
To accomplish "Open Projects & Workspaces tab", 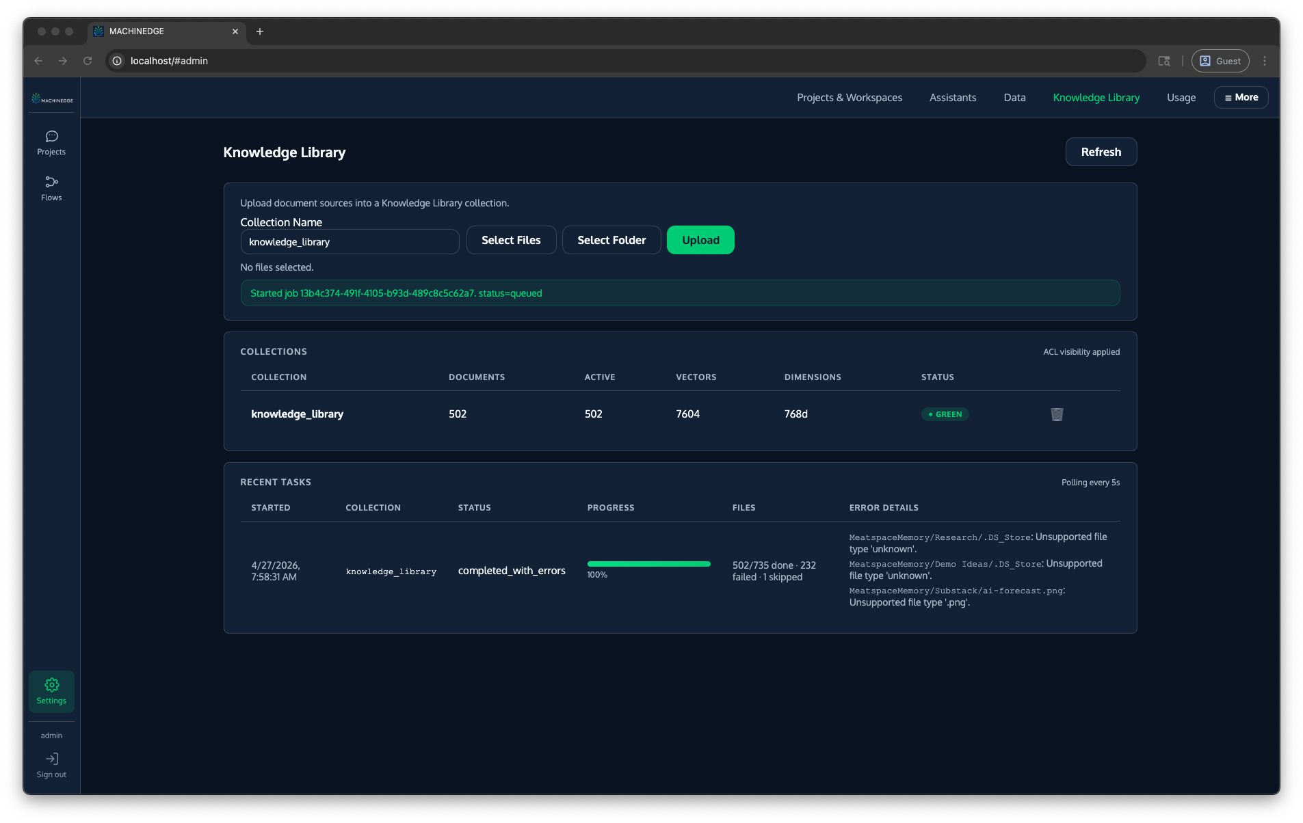I will coord(850,98).
